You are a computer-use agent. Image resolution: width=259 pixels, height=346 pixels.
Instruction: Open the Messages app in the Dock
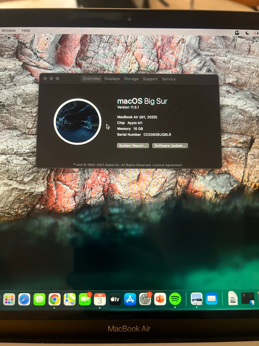(39, 299)
